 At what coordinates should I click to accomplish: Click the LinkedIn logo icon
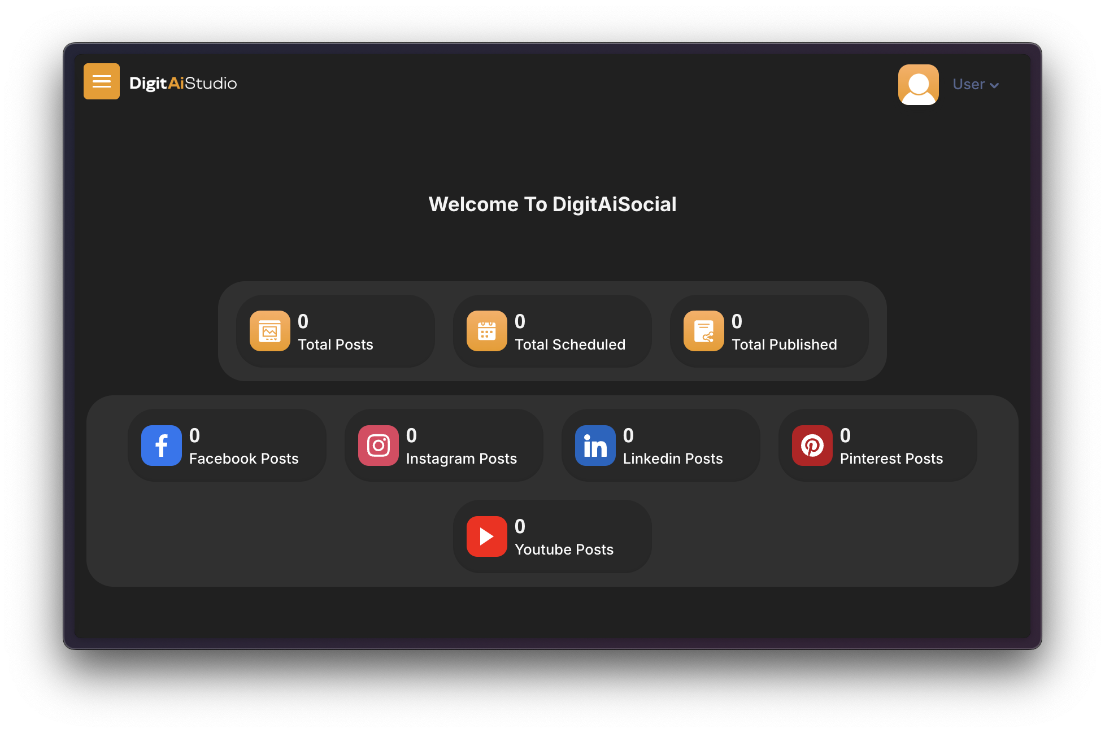(595, 446)
